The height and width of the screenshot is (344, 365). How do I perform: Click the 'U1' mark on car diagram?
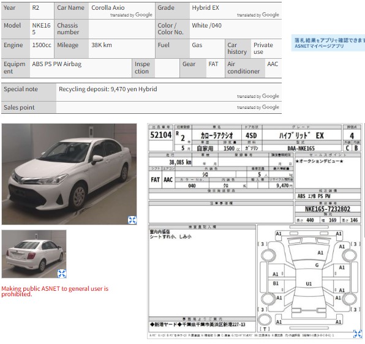(309, 284)
